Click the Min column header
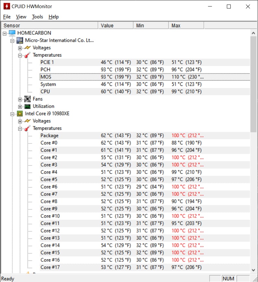The image size is (258, 282). coord(151,26)
